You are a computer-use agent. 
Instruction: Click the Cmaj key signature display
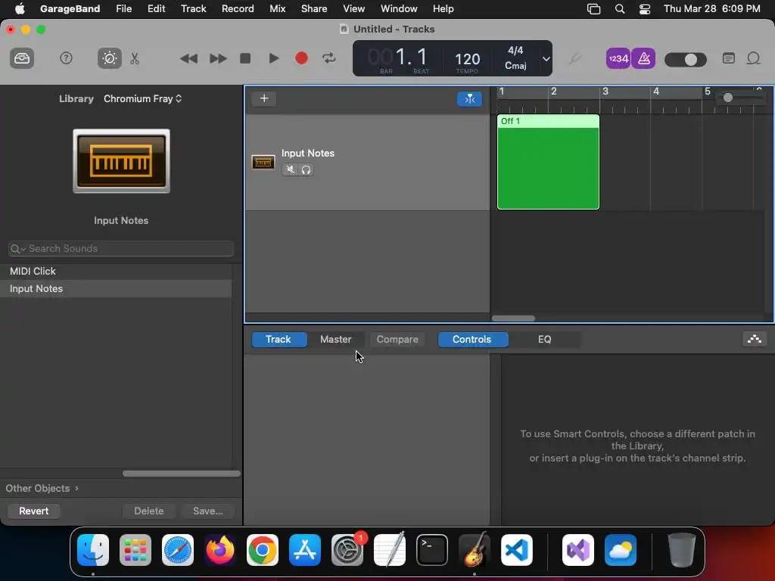(515, 66)
